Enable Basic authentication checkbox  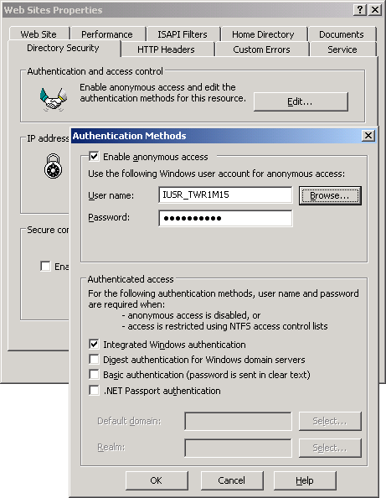pos(94,375)
